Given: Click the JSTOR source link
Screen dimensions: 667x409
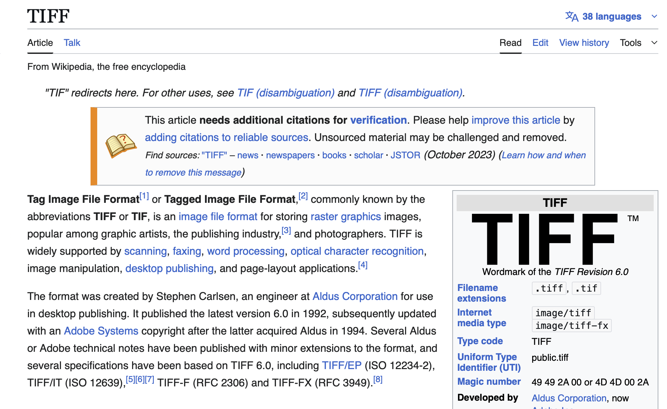Looking at the screenshot, I should pos(405,155).
